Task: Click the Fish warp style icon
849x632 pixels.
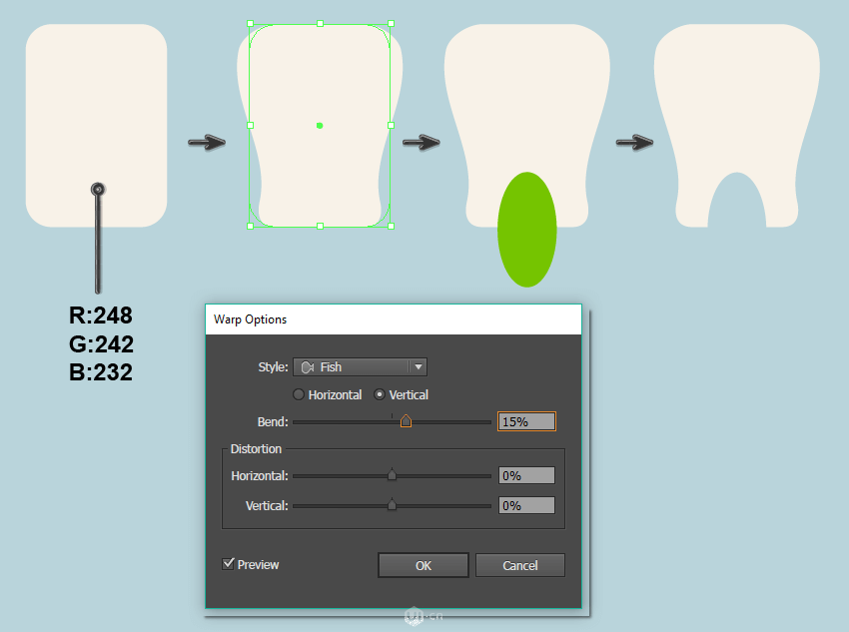Action: click(308, 367)
